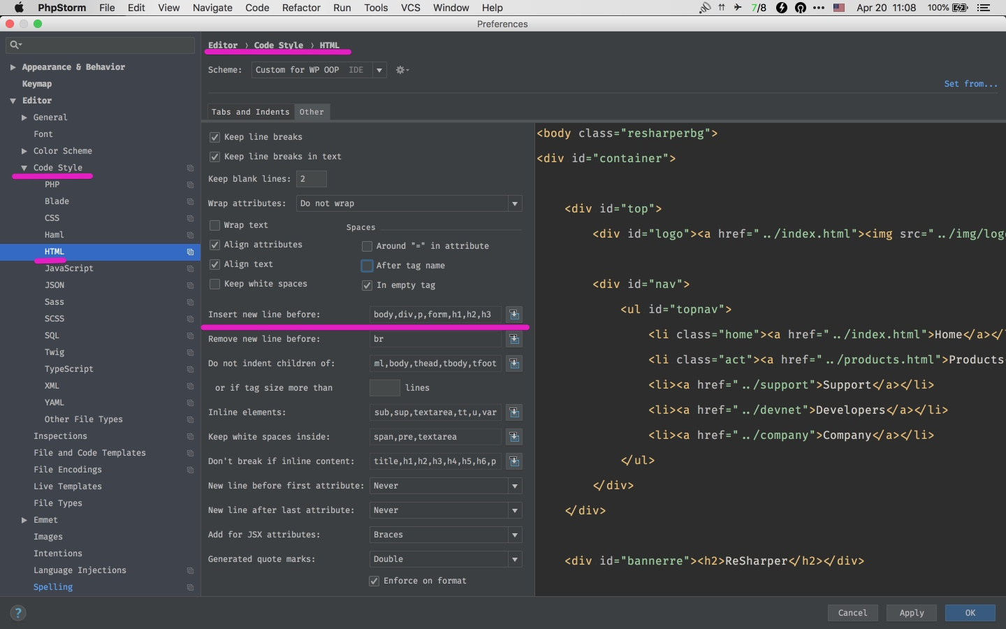Viewport: 1006px width, 629px height.
Task: Click the scheme settings gear icon
Action: coord(402,70)
